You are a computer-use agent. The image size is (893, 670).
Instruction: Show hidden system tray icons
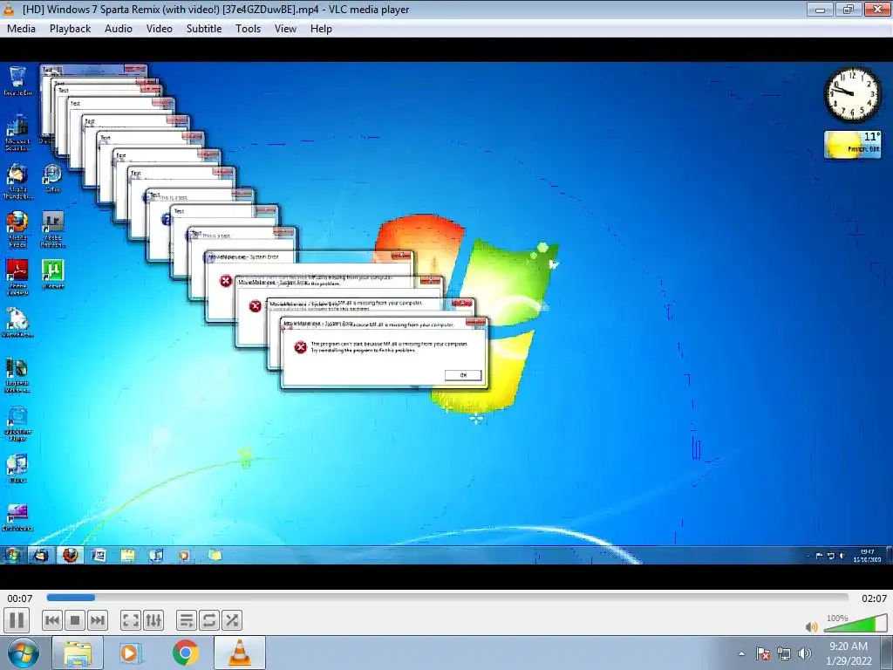click(741, 653)
